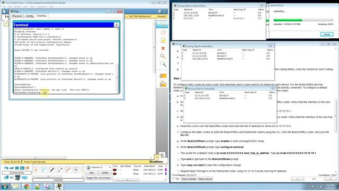Choose the End Devices category icon
The height and width of the screenshot is (191, 339).
click(x=6, y=178)
